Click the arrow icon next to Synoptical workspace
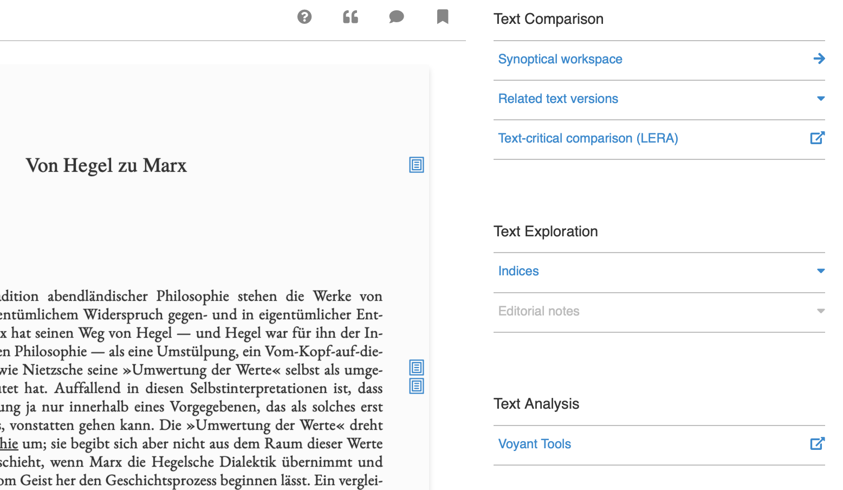This screenshot has height=490, width=843. click(819, 59)
